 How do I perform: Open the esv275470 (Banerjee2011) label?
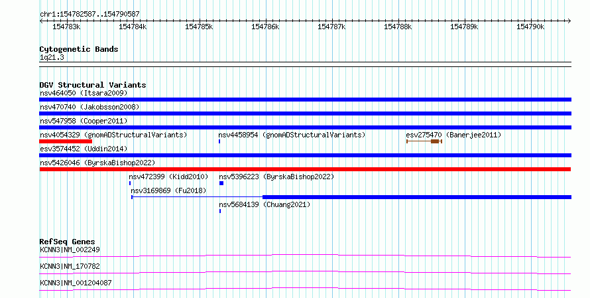coord(453,135)
